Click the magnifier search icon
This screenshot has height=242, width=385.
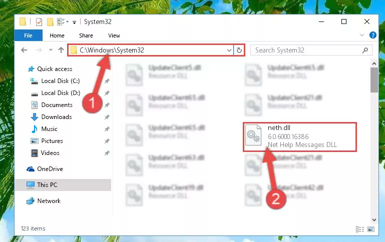coord(365,50)
